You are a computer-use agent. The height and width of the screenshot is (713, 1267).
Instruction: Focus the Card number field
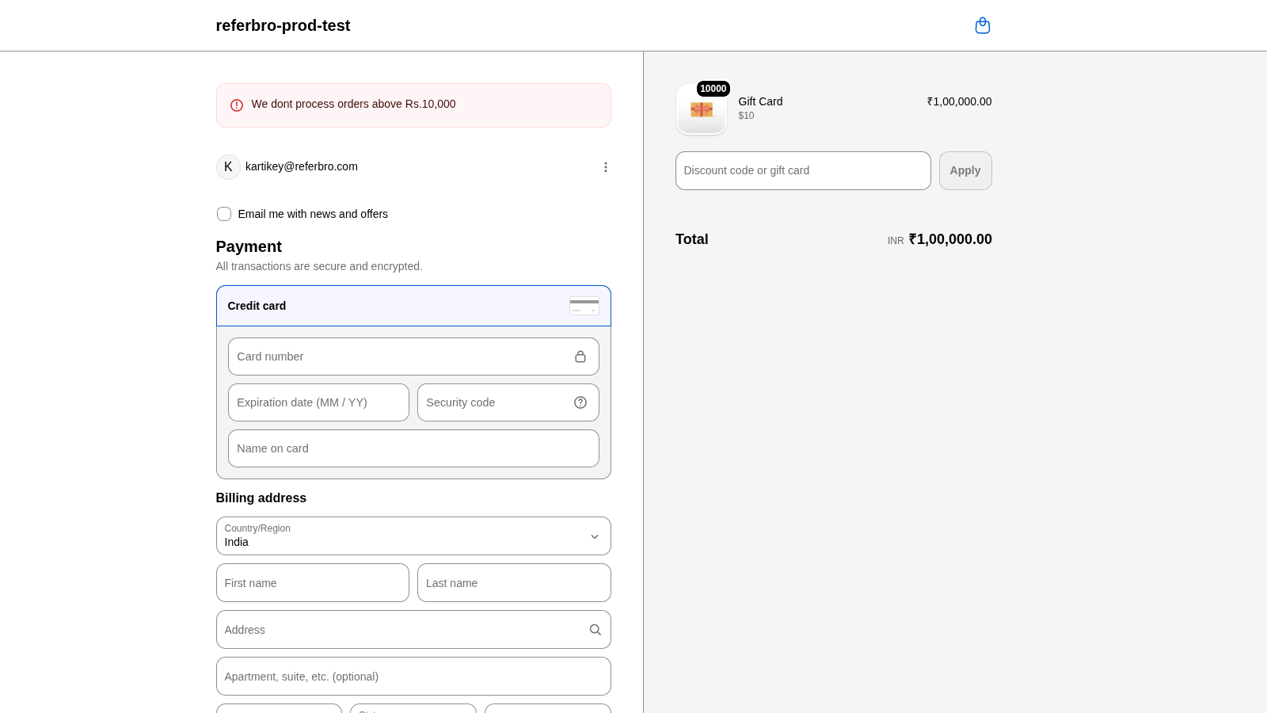pyautogui.click(x=413, y=356)
